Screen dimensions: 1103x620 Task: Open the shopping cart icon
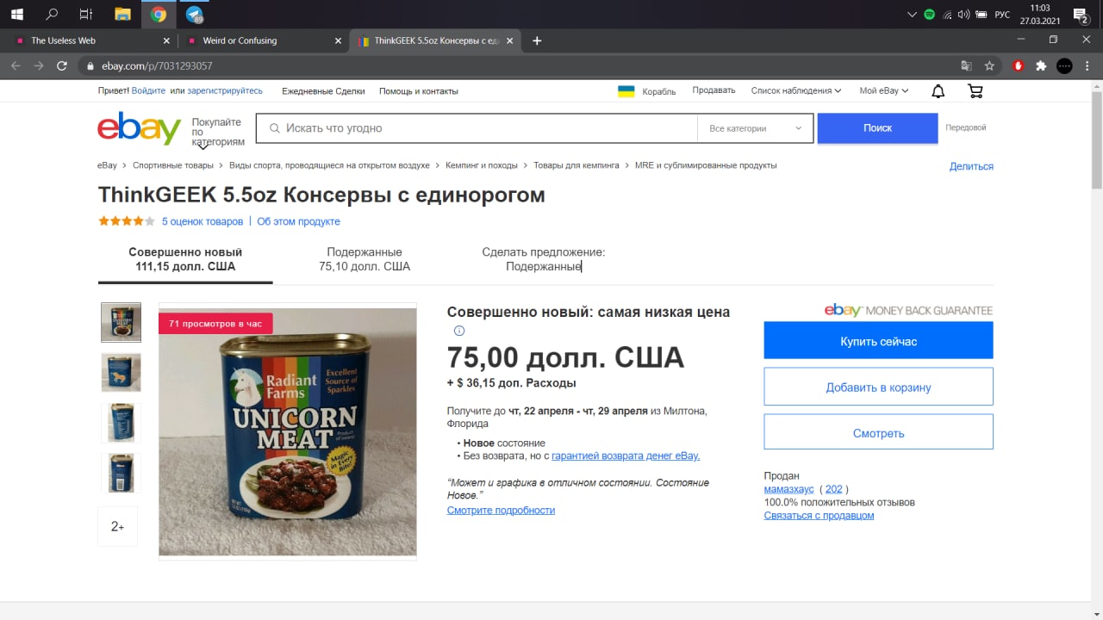[975, 91]
